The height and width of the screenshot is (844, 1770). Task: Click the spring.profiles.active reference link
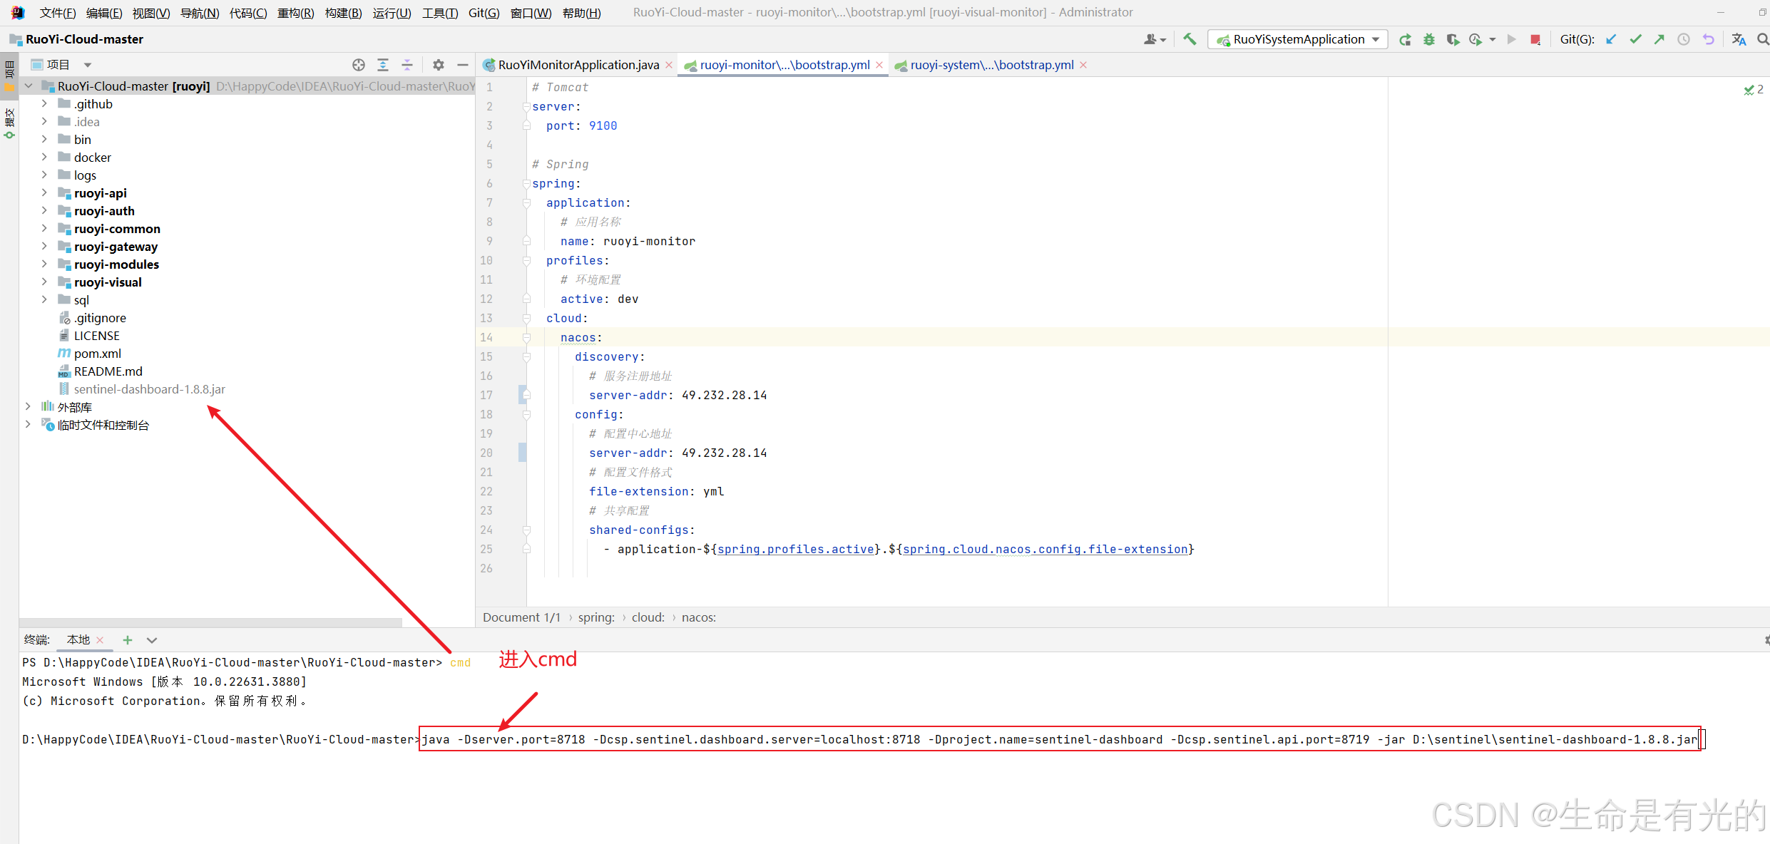796,549
